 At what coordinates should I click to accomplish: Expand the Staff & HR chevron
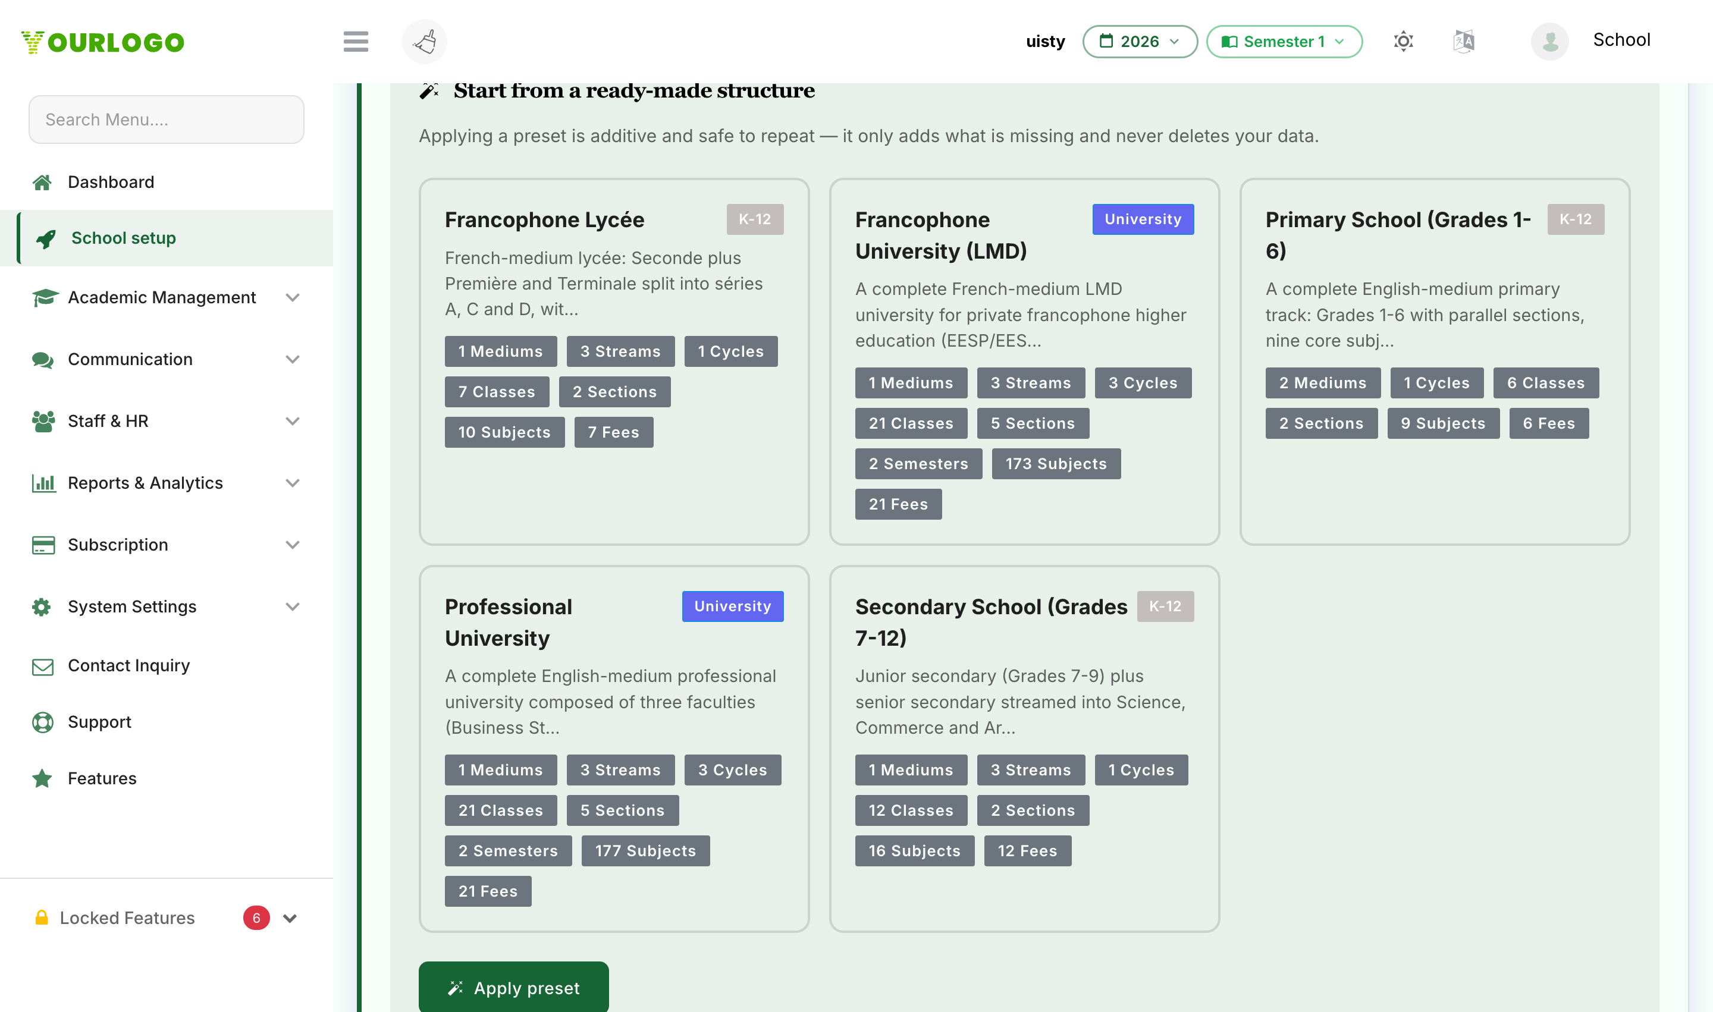point(293,421)
